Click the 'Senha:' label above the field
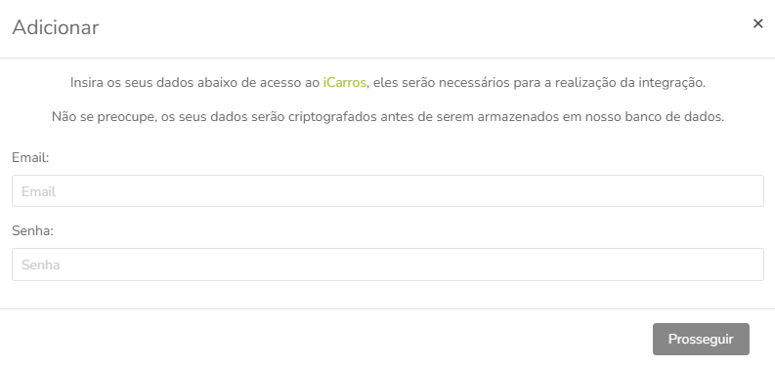 pyautogui.click(x=32, y=230)
